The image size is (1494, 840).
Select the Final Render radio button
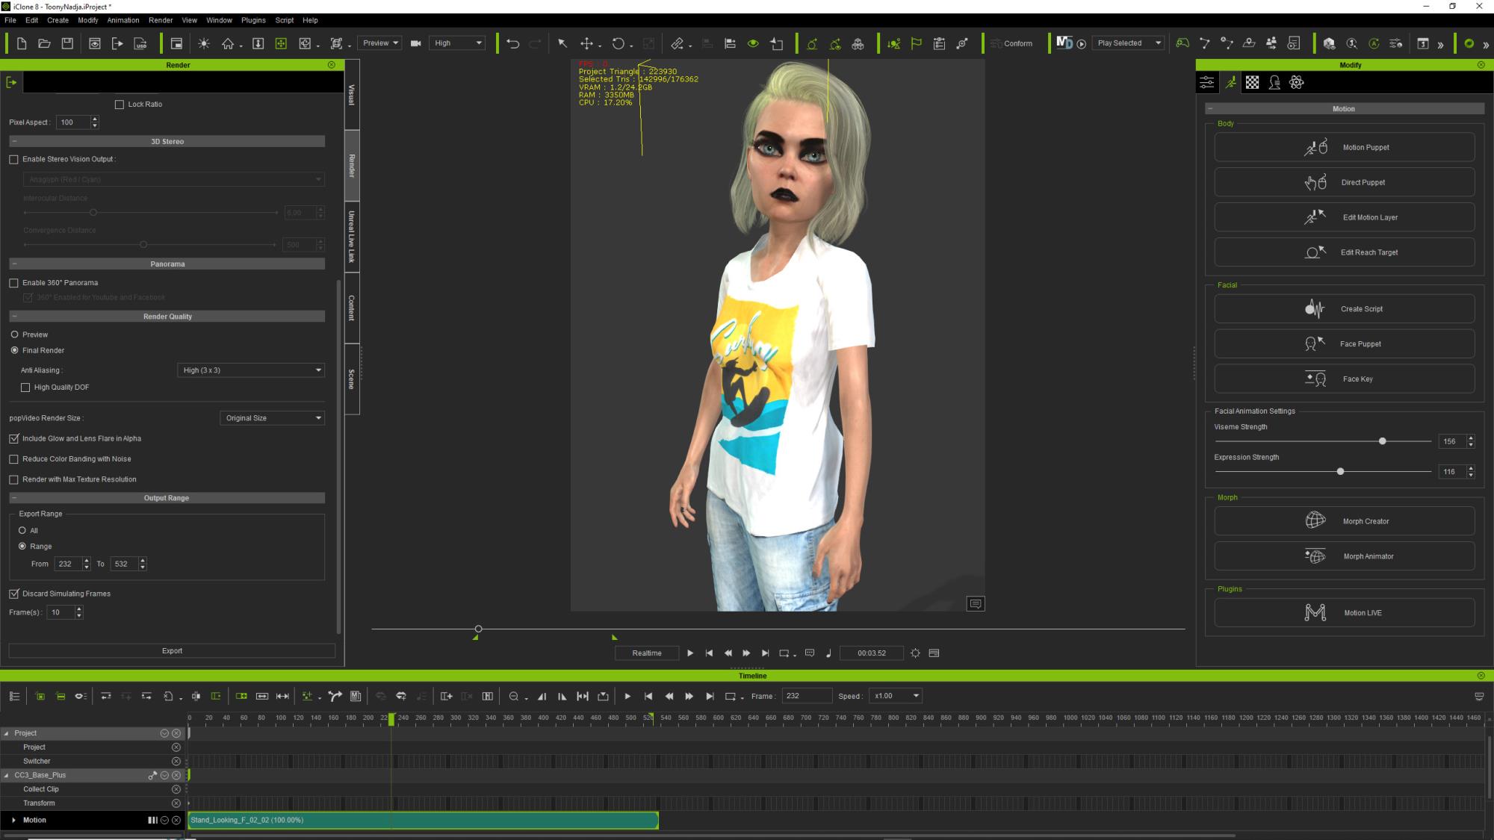tap(14, 350)
